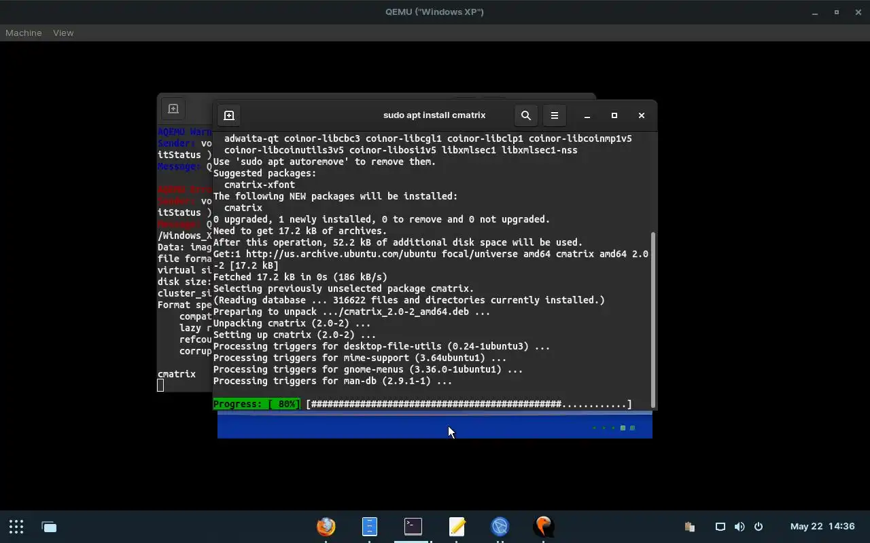Close the sudo apt install terminal
This screenshot has height=543, width=870.
coord(642,115)
